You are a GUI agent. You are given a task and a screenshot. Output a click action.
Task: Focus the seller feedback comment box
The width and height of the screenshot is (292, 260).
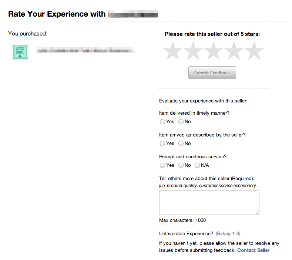pyautogui.click(x=209, y=203)
